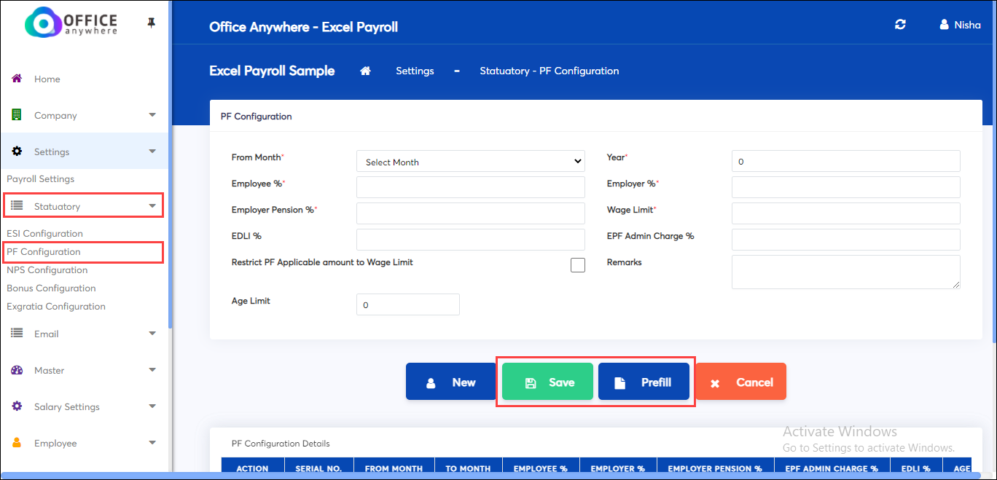Image resolution: width=997 pixels, height=480 pixels.
Task: Click the Year input field
Action: pyautogui.click(x=846, y=161)
